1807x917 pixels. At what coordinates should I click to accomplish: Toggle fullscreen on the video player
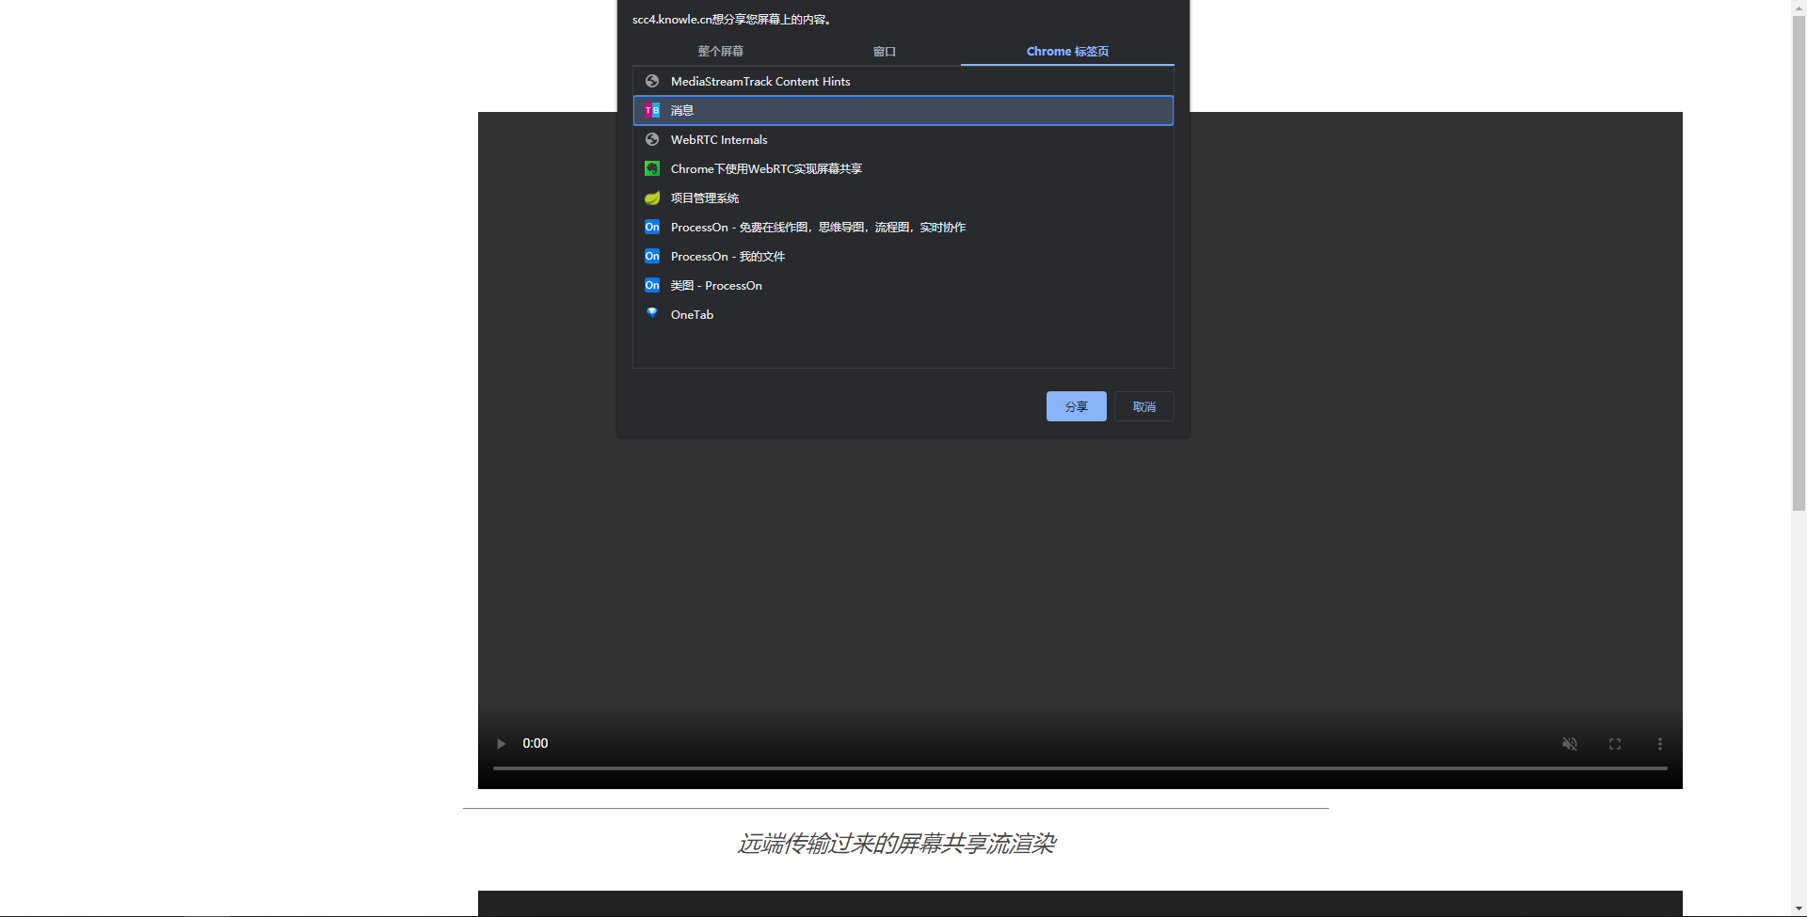1614,743
